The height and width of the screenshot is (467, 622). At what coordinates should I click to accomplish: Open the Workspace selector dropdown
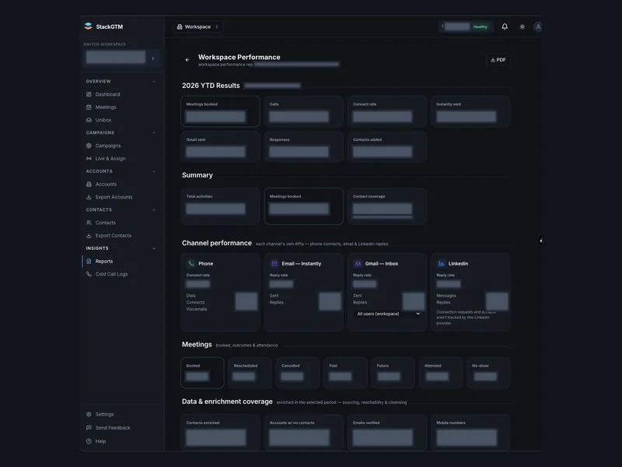(x=197, y=26)
